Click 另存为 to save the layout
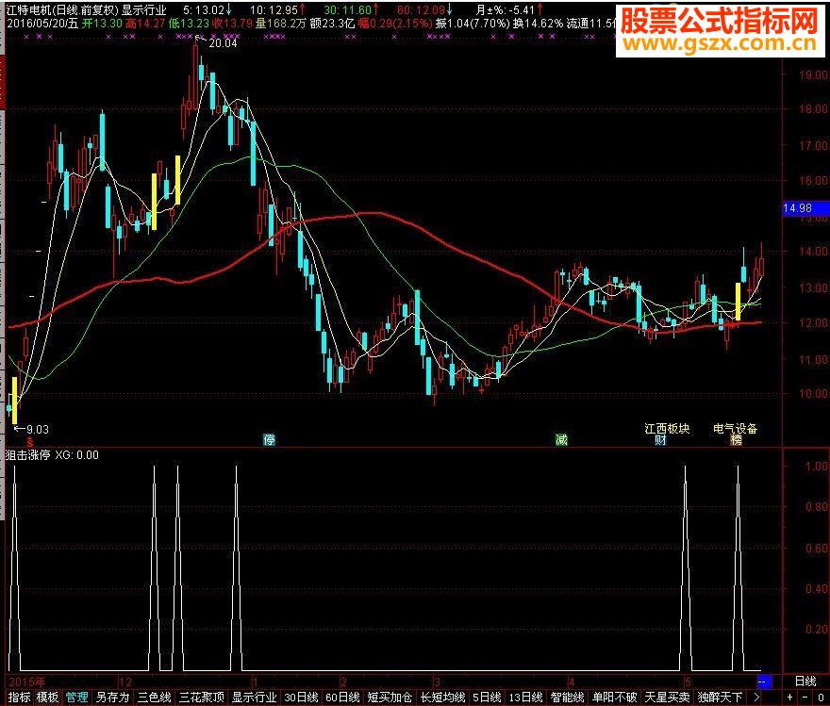The width and height of the screenshot is (830, 706). tap(113, 698)
